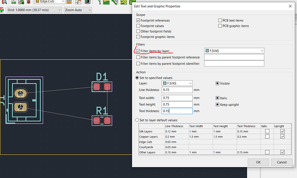Viewport: 297px width, 178px height.
Task: Open the Action Layer F.SilkS dropdown
Action: (x=177, y=83)
